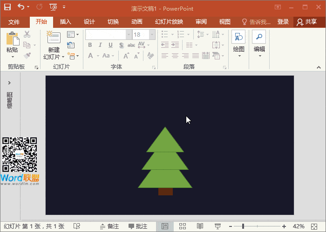Open the font name dropdown arrow
Screen dimensions: 326x232
[x=128, y=34]
